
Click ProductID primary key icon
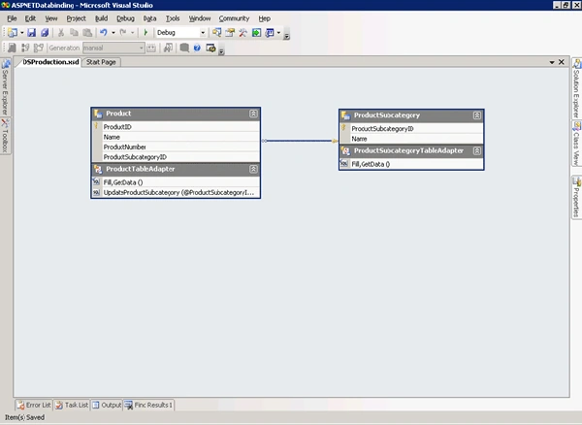(96, 126)
